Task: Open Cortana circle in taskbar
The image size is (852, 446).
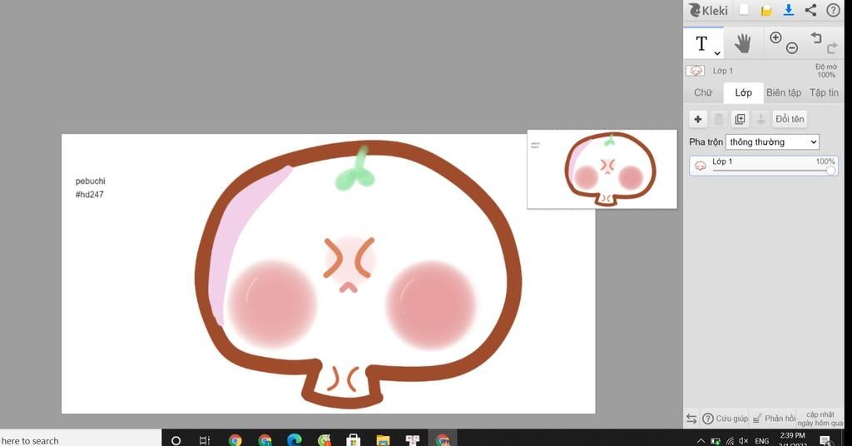Action: [x=176, y=440]
